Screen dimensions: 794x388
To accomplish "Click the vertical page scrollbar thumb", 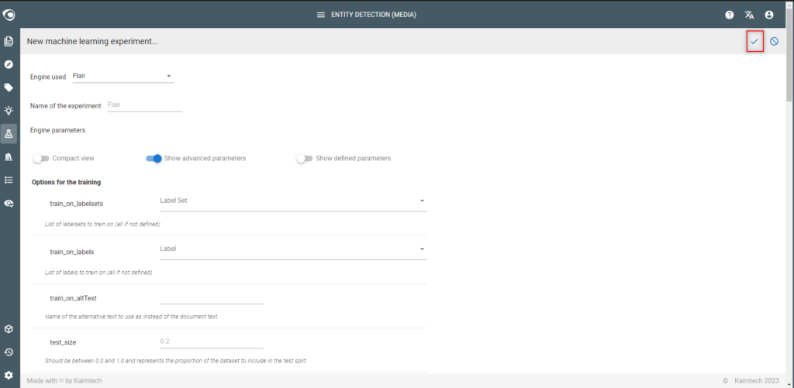I will coord(789,56).
